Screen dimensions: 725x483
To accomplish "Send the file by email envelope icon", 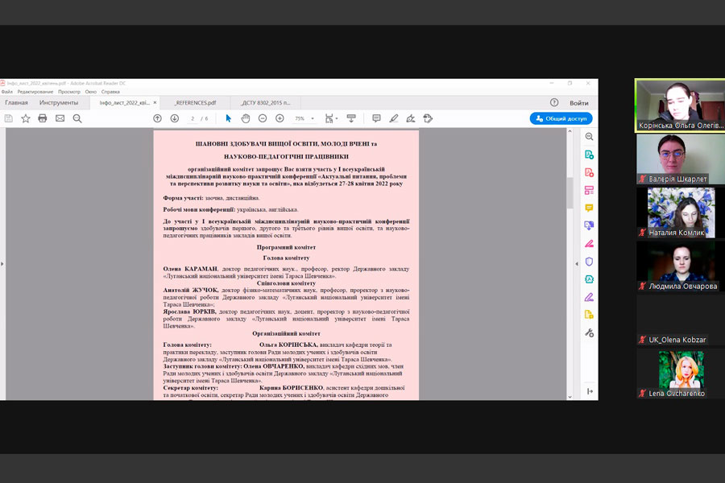I will (60, 118).
